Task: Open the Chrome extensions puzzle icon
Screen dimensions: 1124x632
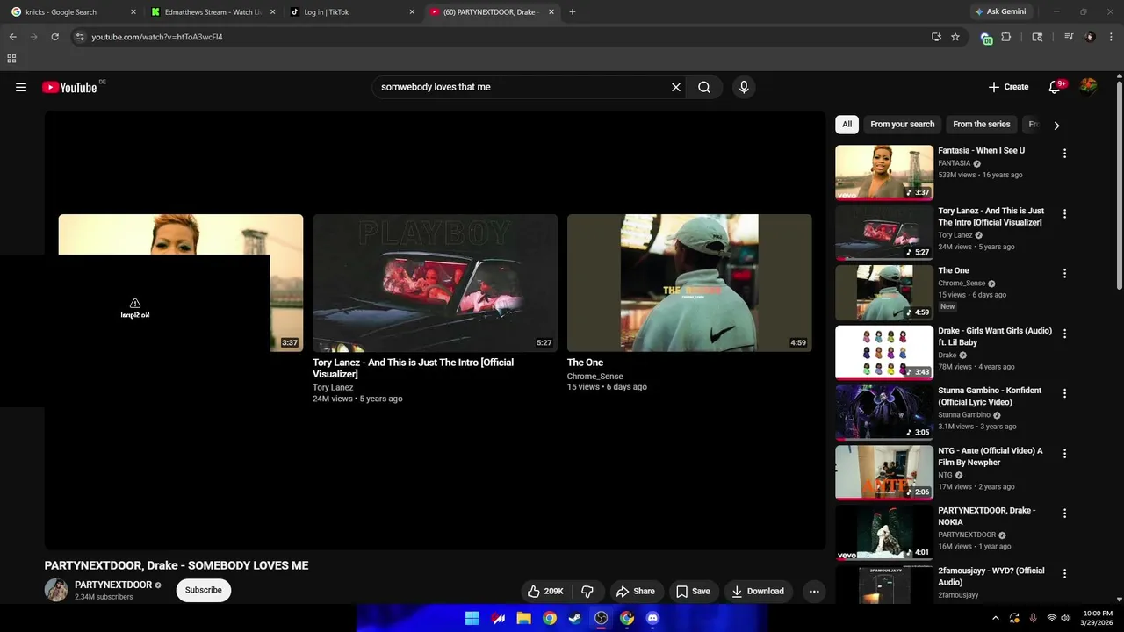Action: (1006, 37)
